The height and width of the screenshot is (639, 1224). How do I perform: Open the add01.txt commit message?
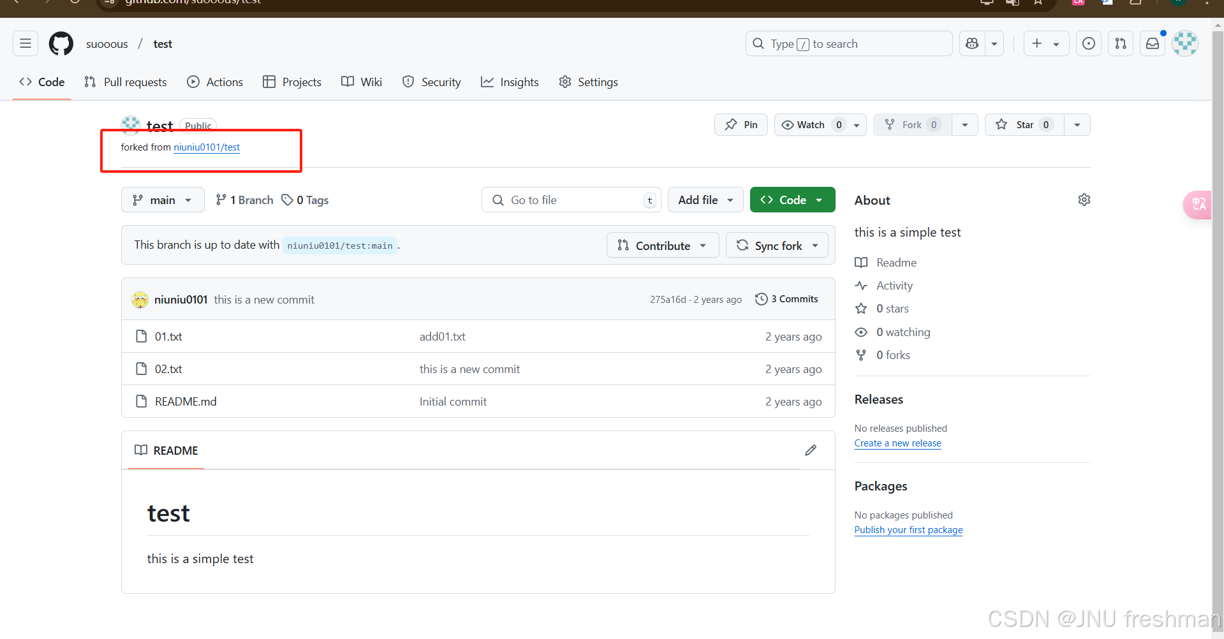click(x=443, y=336)
